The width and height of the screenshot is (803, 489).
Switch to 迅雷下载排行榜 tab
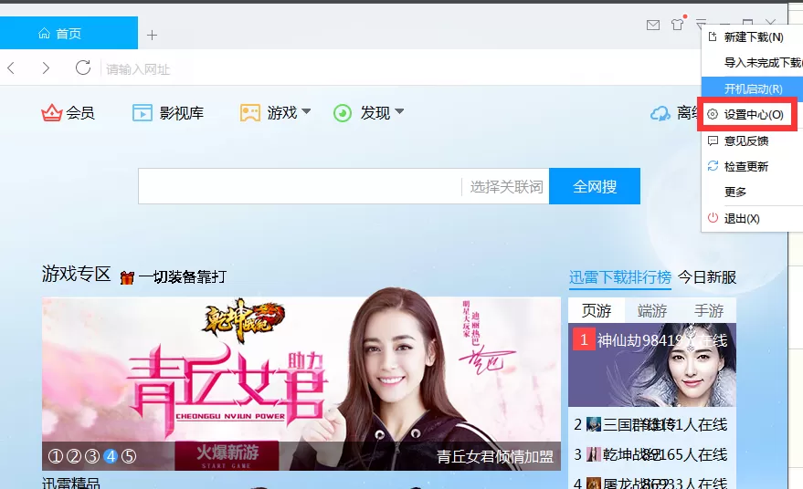tap(619, 277)
